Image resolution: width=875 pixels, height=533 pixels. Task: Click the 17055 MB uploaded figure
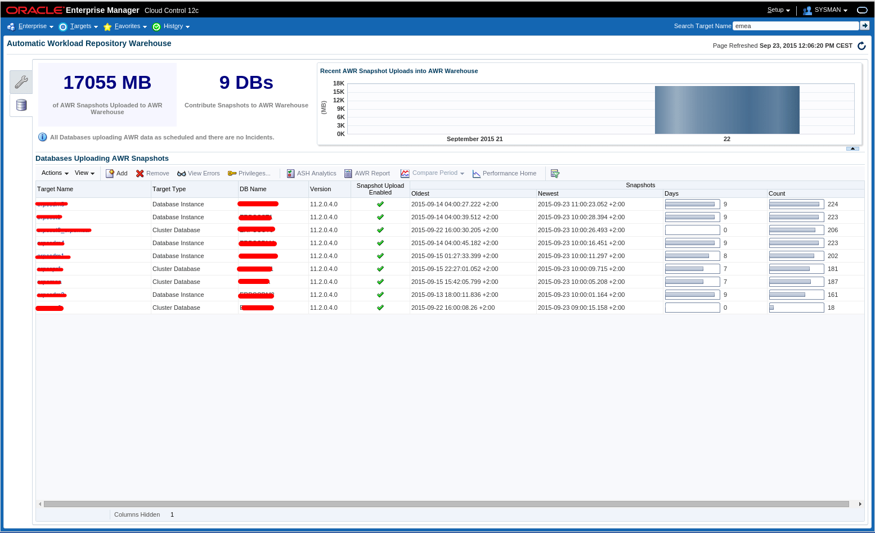[x=107, y=83]
